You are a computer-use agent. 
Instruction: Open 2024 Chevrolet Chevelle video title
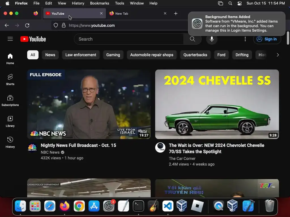[217, 148]
